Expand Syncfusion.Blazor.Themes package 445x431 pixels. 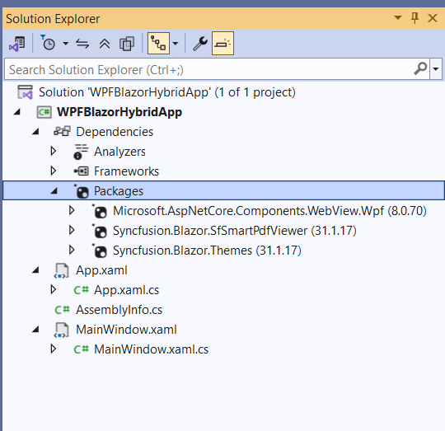[x=72, y=250]
